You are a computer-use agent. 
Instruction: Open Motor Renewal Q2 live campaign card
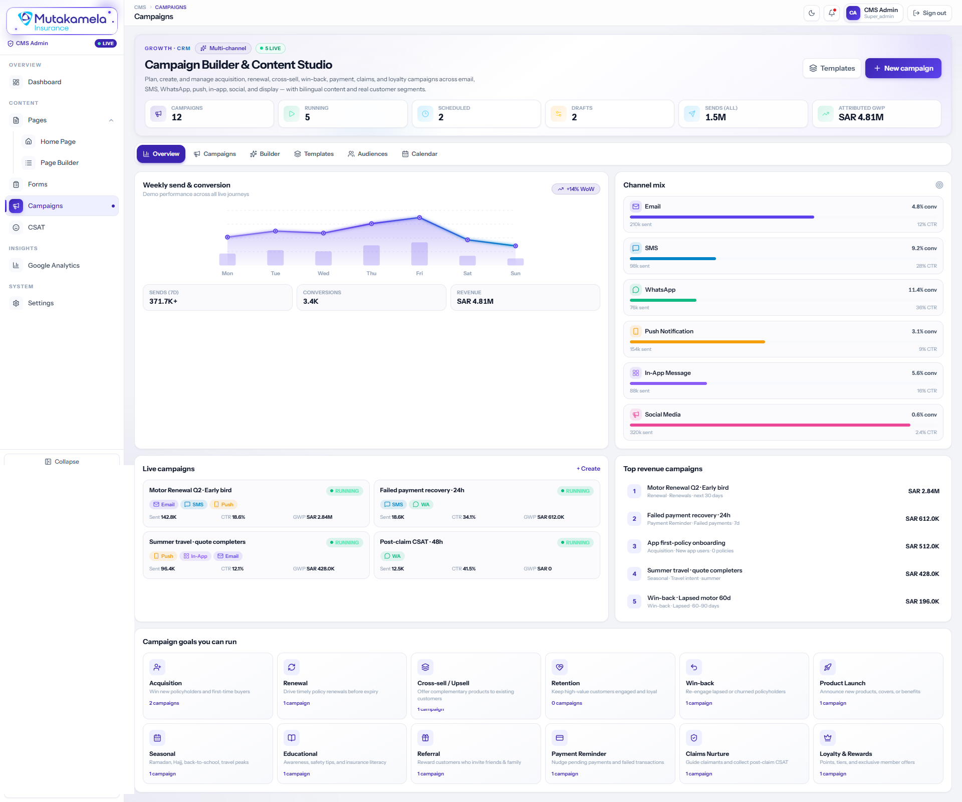coord(256,504)
